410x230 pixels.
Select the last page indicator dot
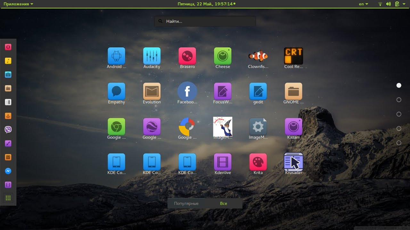coord(399,143)
